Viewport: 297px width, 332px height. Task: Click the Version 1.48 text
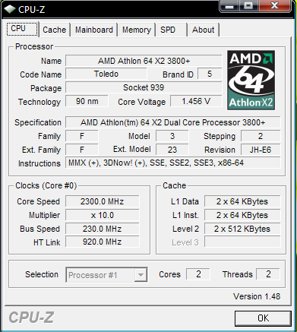pyautogui.click(x=257, y=296)
